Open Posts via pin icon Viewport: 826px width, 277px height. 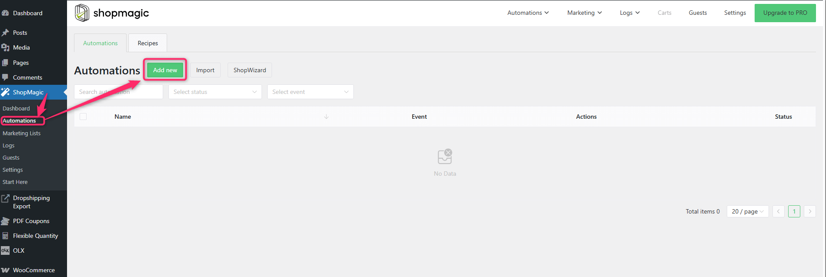[5, 33]
